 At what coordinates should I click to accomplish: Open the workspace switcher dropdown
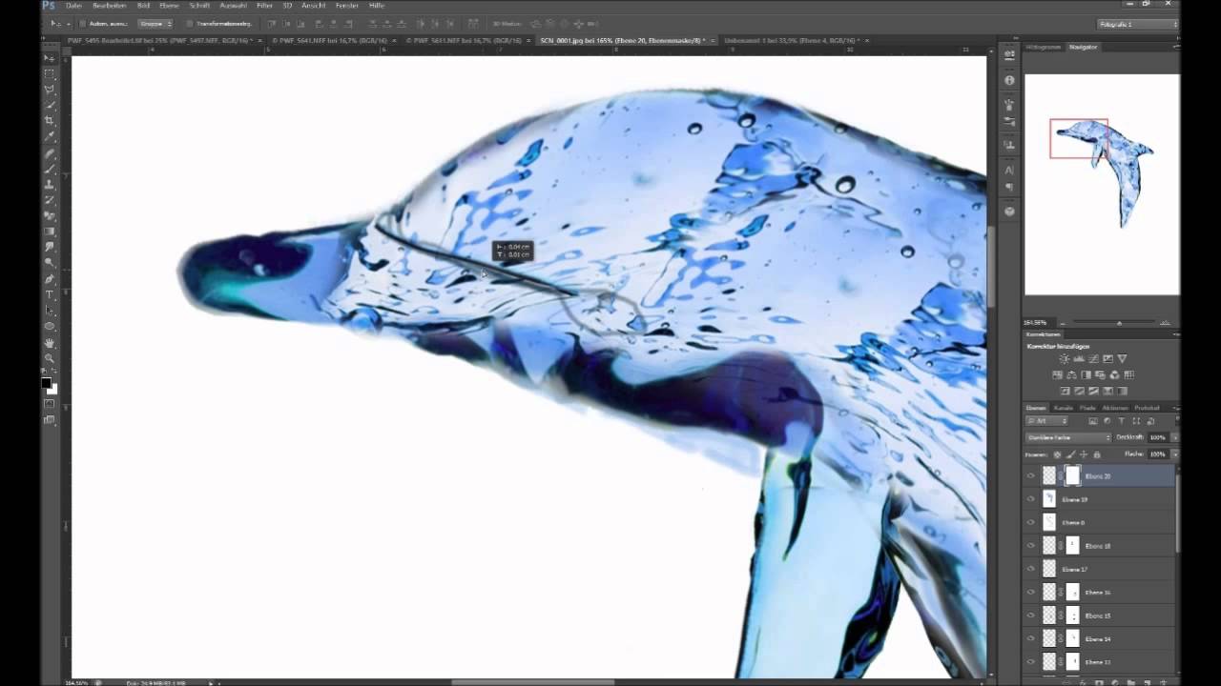click(x=1137, y=24)
